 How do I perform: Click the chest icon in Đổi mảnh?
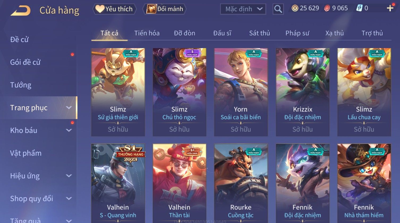click(151, 9)
